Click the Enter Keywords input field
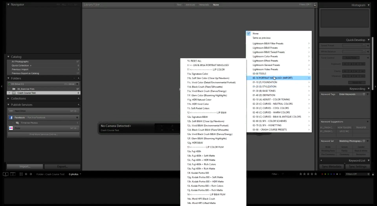This screenshot has width=377, height=206. pos(352,94)
